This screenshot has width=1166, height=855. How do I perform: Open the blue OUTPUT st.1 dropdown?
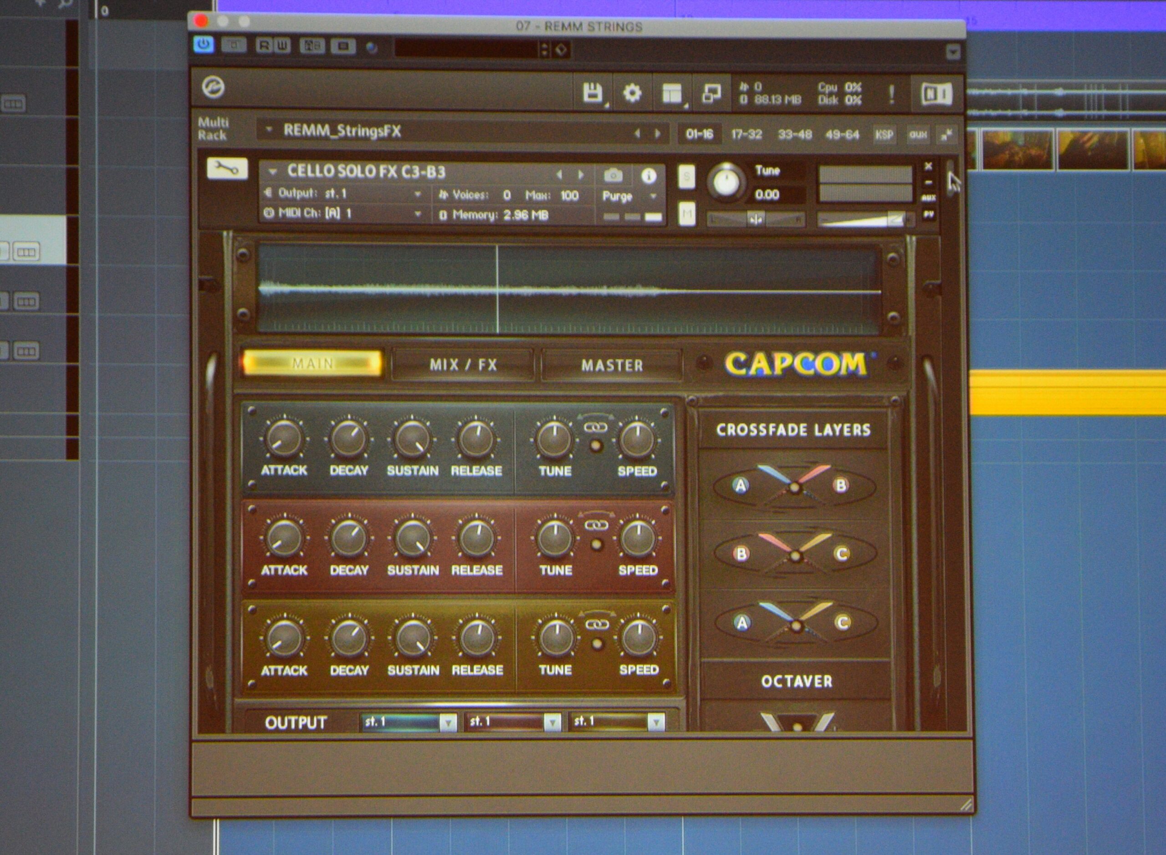click(409, 722)
